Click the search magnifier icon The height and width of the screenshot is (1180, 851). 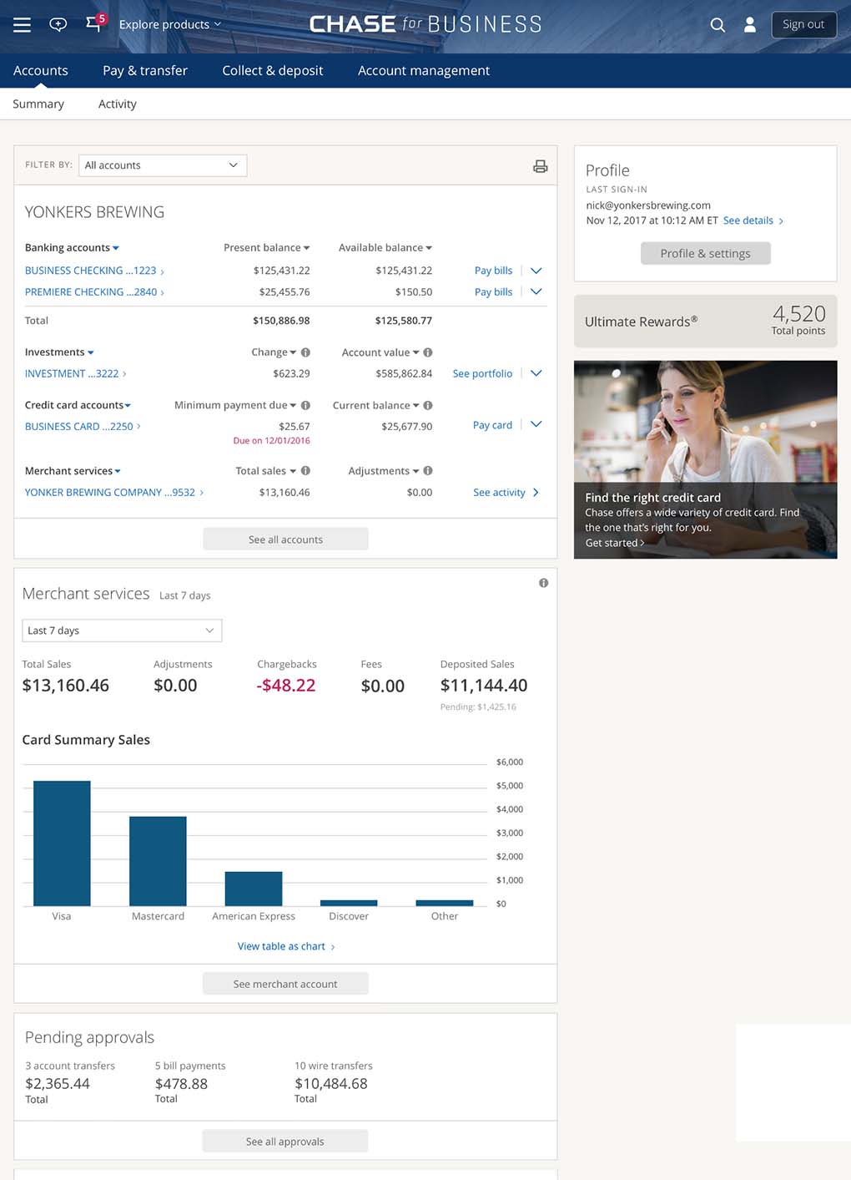718,25
